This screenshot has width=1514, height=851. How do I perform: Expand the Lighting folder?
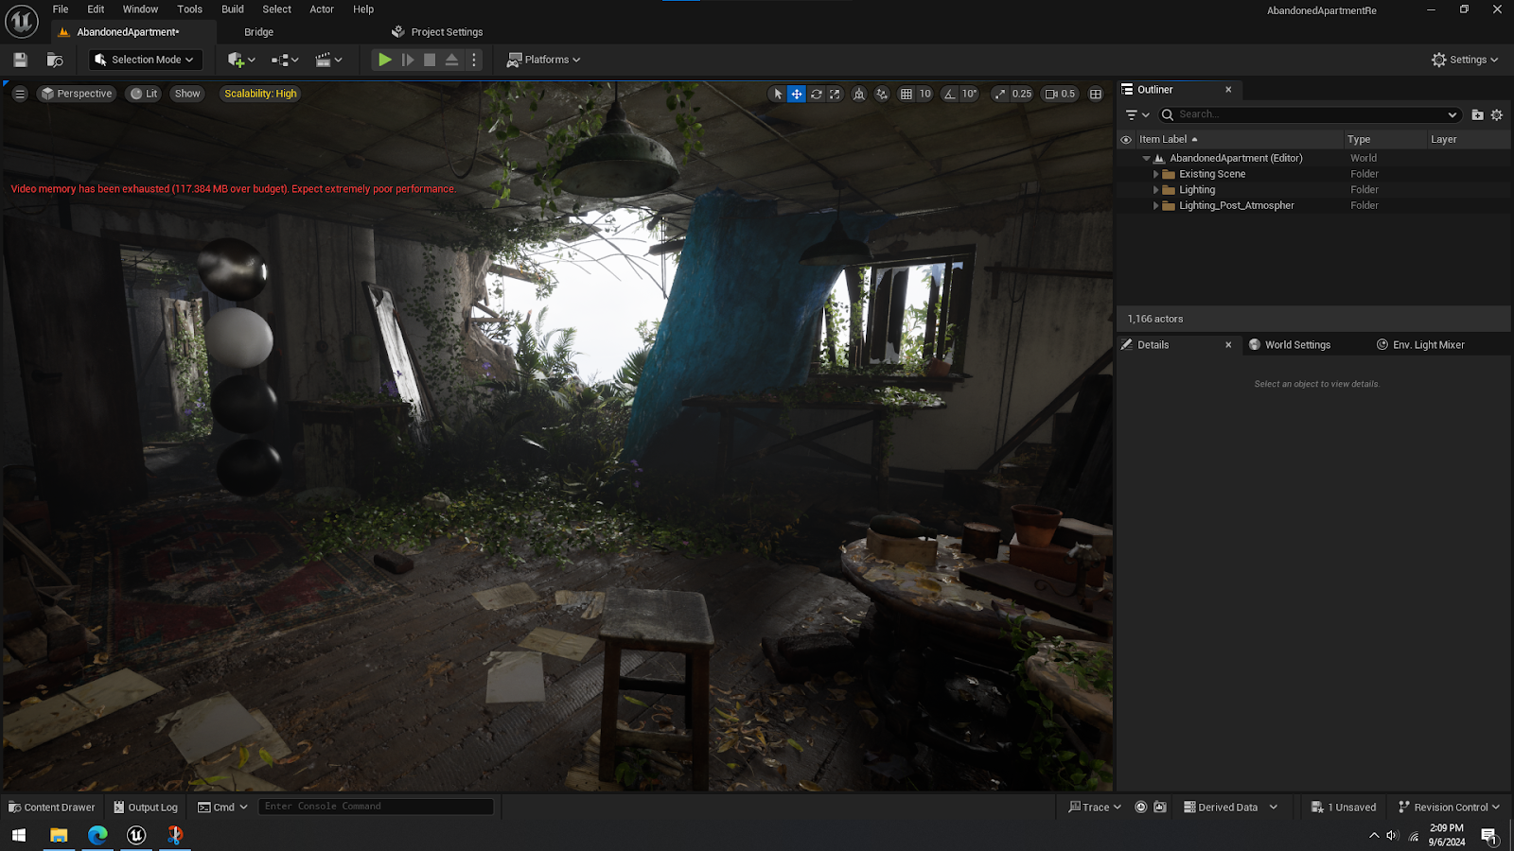pos(1155,190)
